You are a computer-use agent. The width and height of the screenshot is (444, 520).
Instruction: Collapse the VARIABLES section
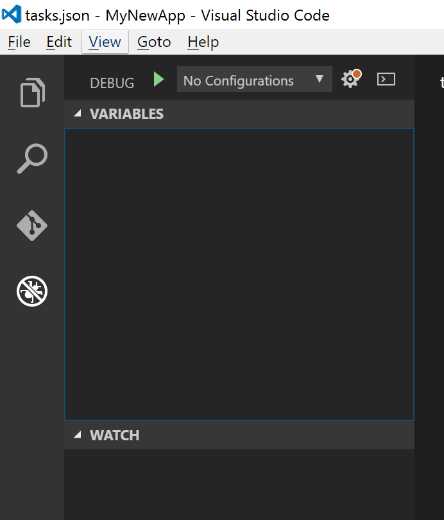(x=77, y=113)
